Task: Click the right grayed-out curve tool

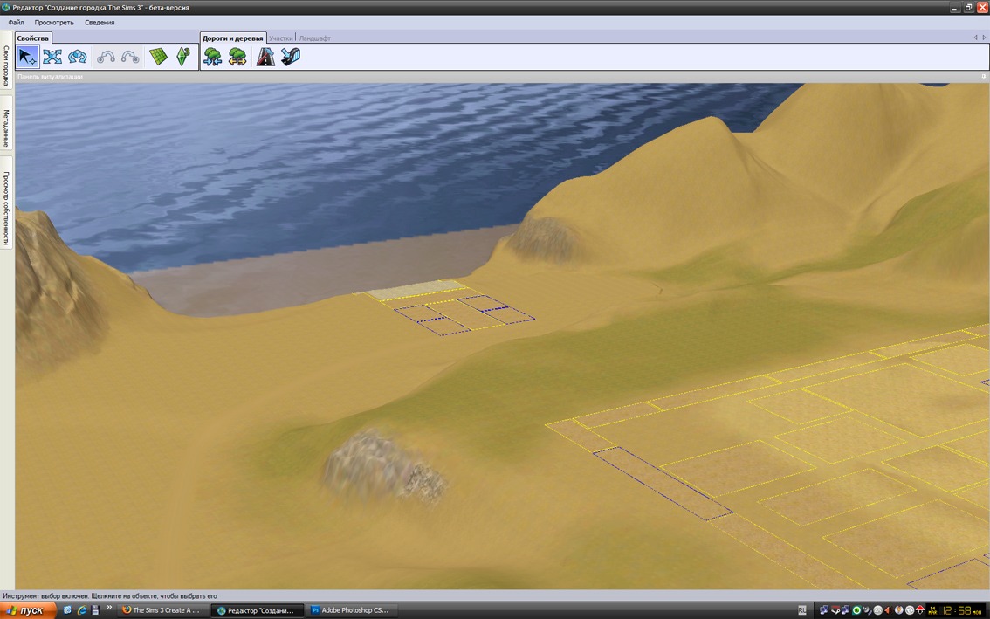Action: (130, 57)
